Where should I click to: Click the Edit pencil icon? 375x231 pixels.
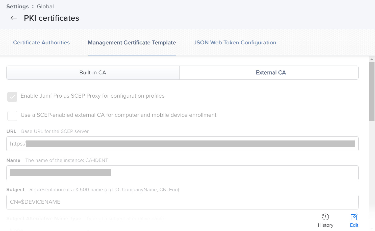click(x=354, y=217)
